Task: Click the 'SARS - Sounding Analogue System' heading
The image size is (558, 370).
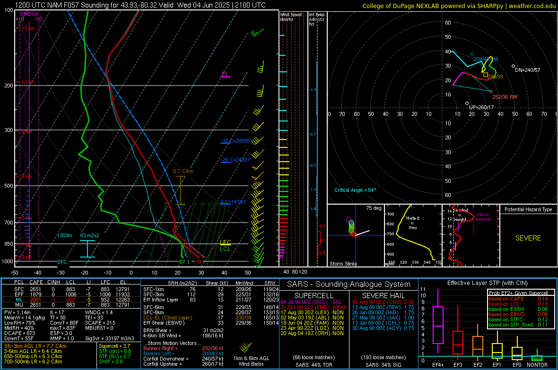Action: (x=349, y=284)
